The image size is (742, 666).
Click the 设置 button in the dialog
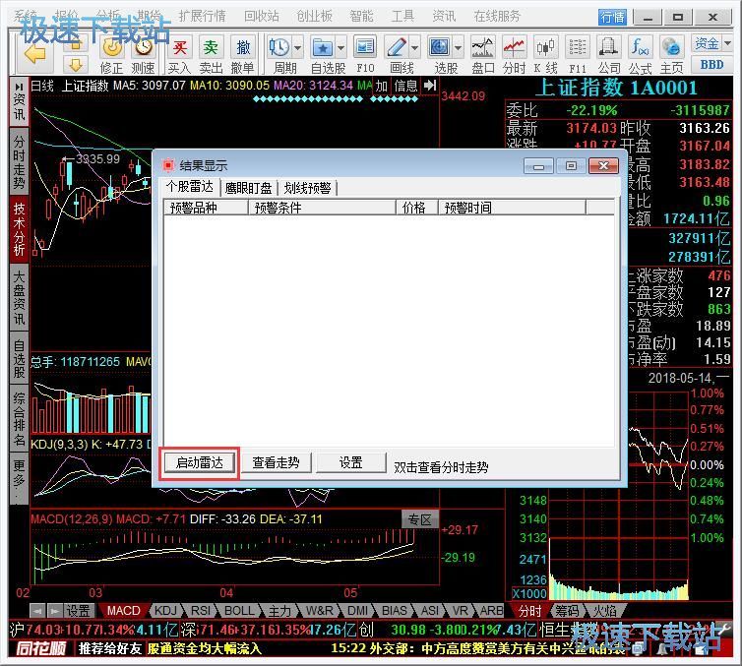(350, 463)
